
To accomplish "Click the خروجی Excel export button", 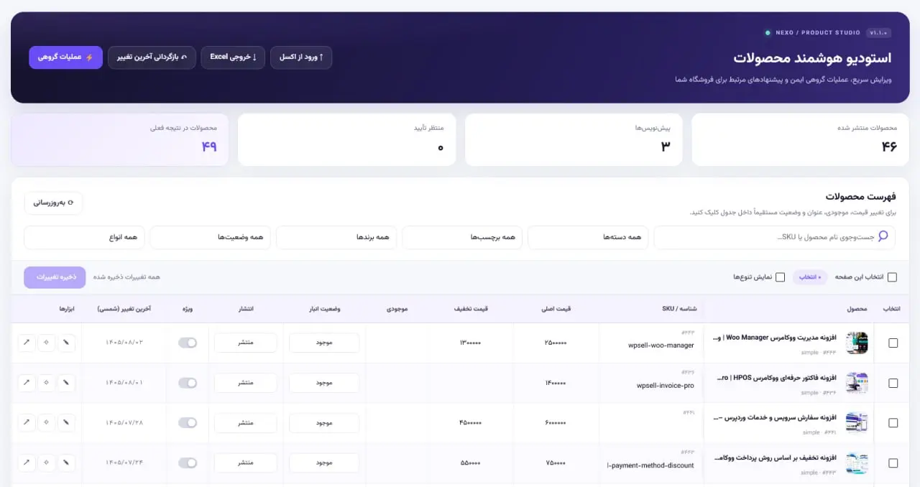I will (x=233, y=57).
